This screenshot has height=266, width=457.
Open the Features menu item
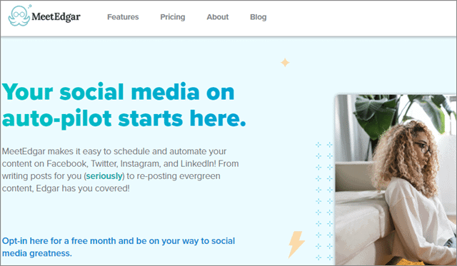coord(123,17)
